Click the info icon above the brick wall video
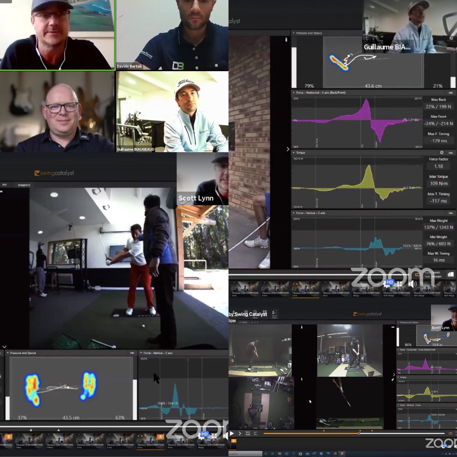 (x=287, y=39)
